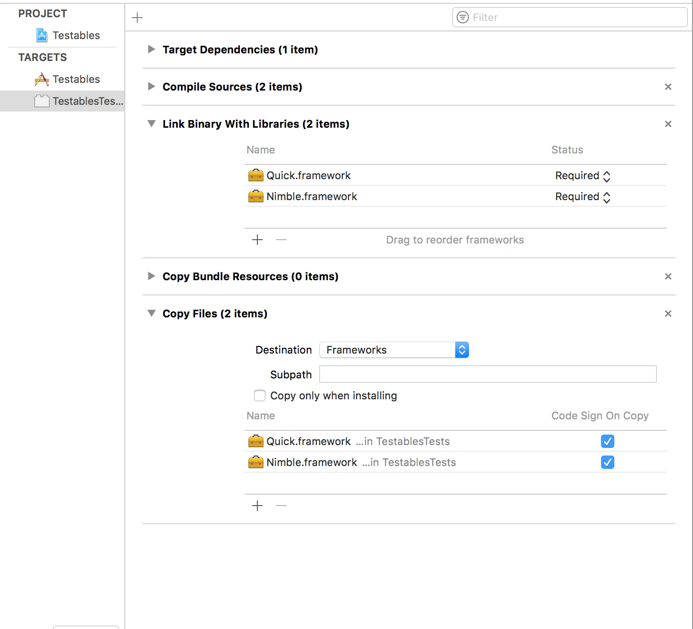Screen dimensions: 693x629
Task: Click the Code Sign On Copy column header
Action: 600,416
